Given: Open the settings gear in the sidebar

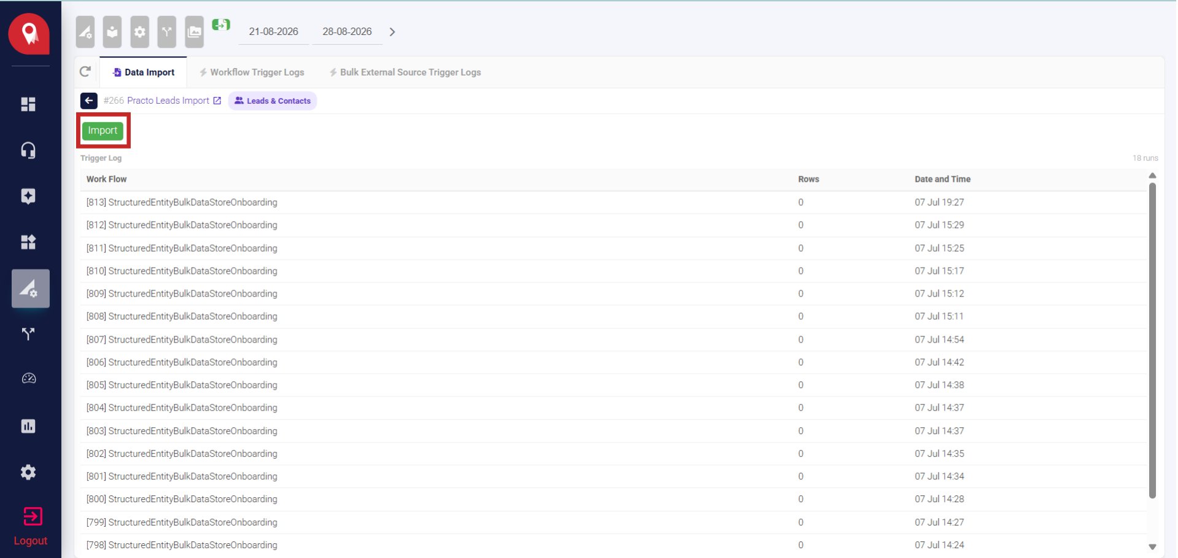Looking at the screenshot, I should [x=28, y=472].
